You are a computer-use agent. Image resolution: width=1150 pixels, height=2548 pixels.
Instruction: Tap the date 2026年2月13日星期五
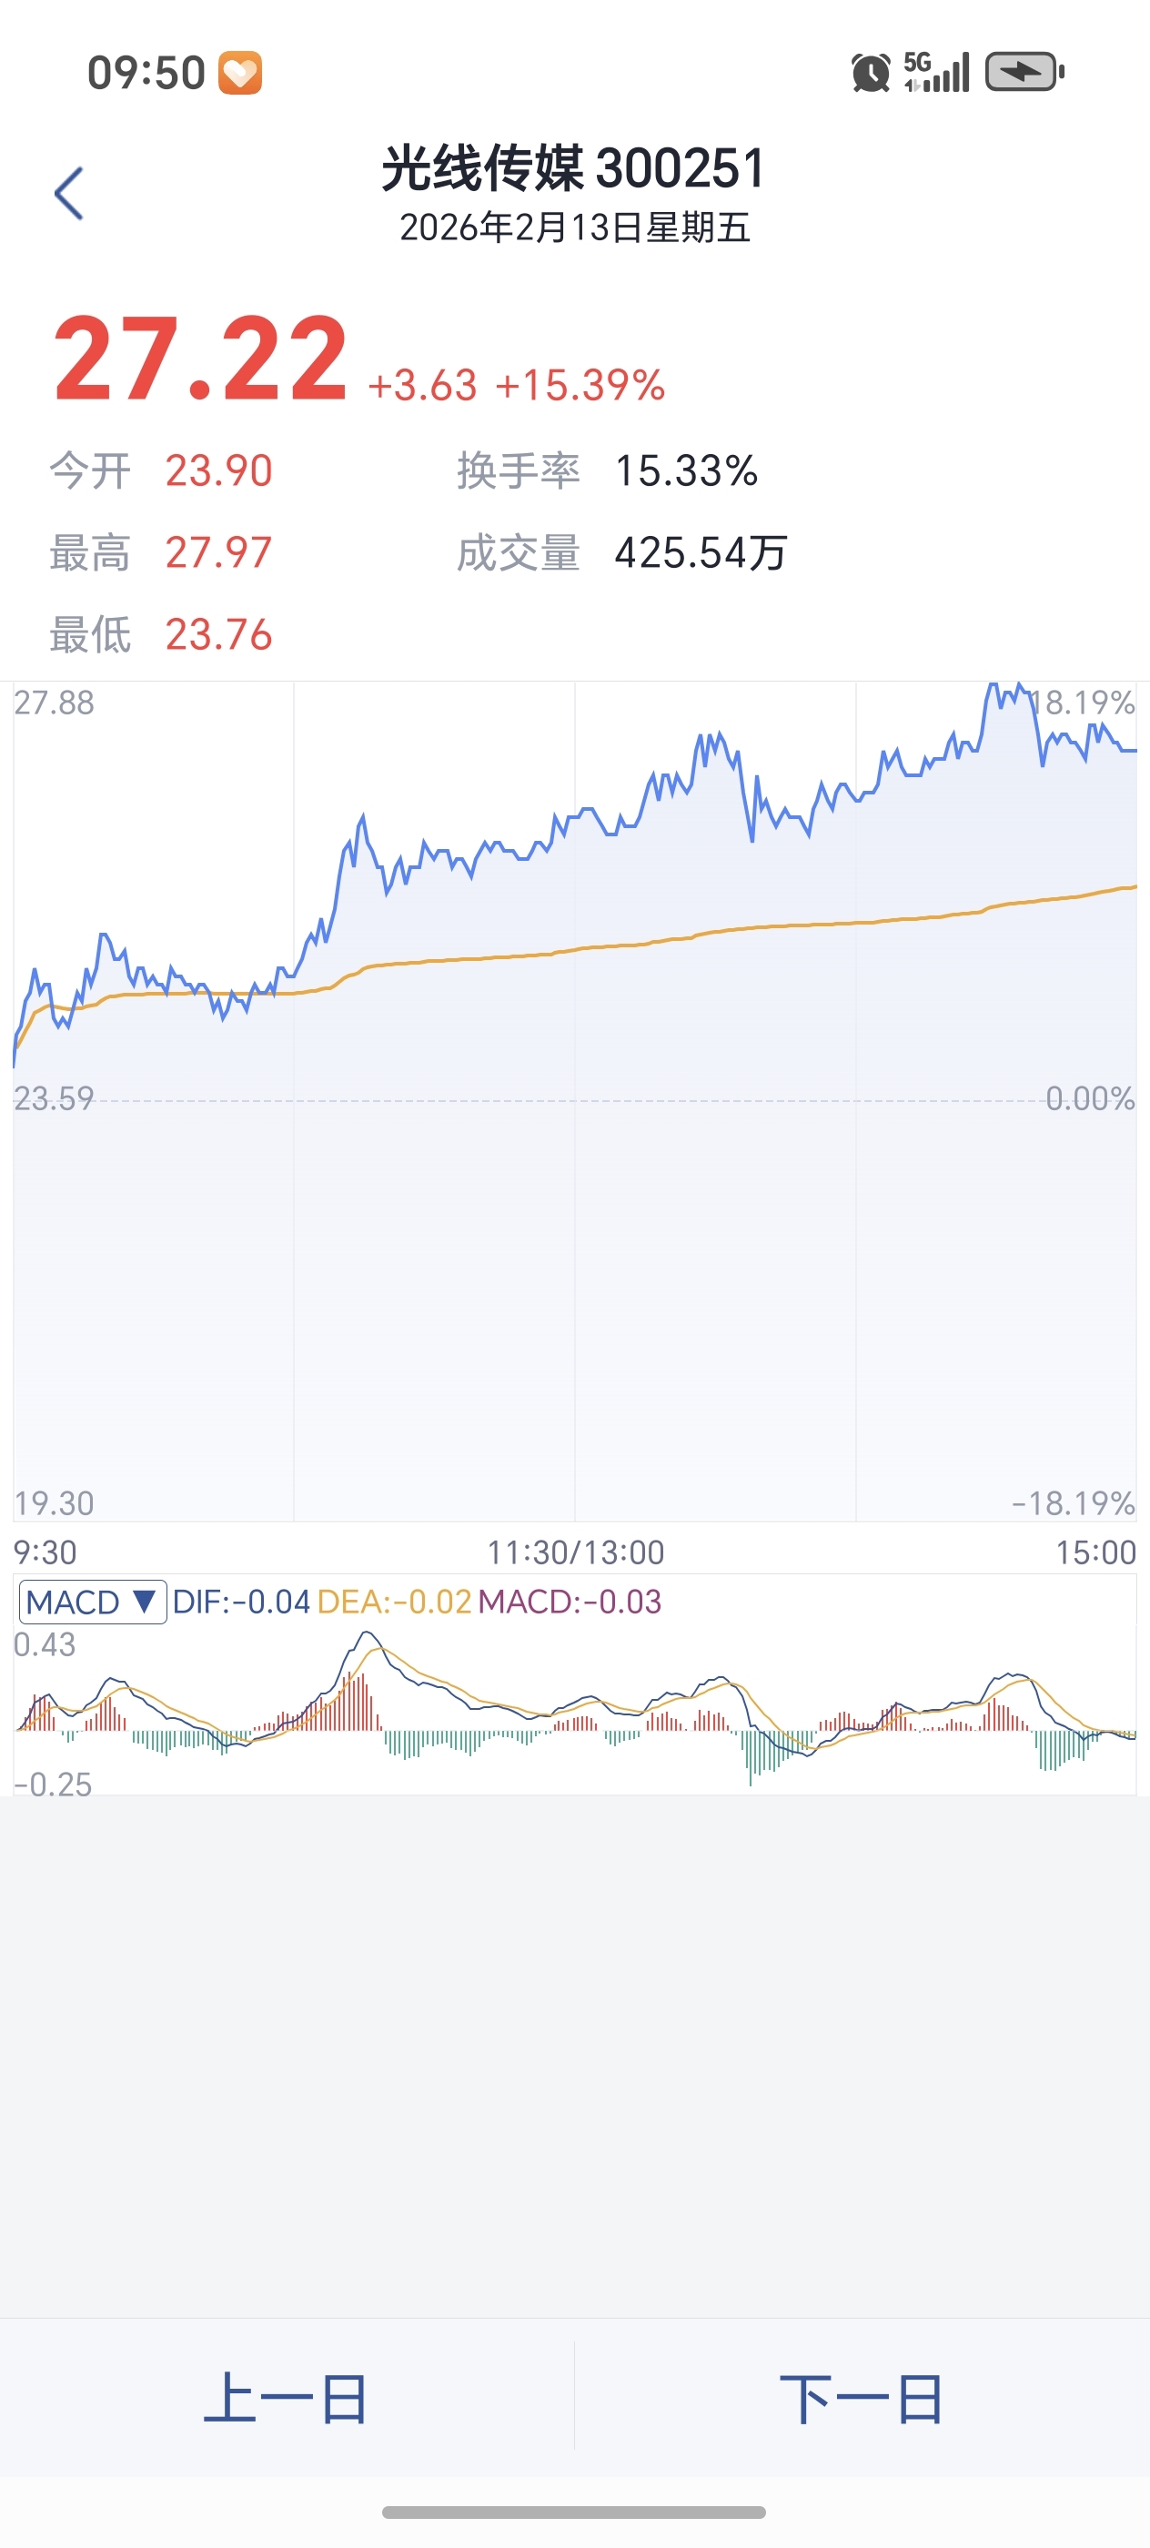[574, 227]
